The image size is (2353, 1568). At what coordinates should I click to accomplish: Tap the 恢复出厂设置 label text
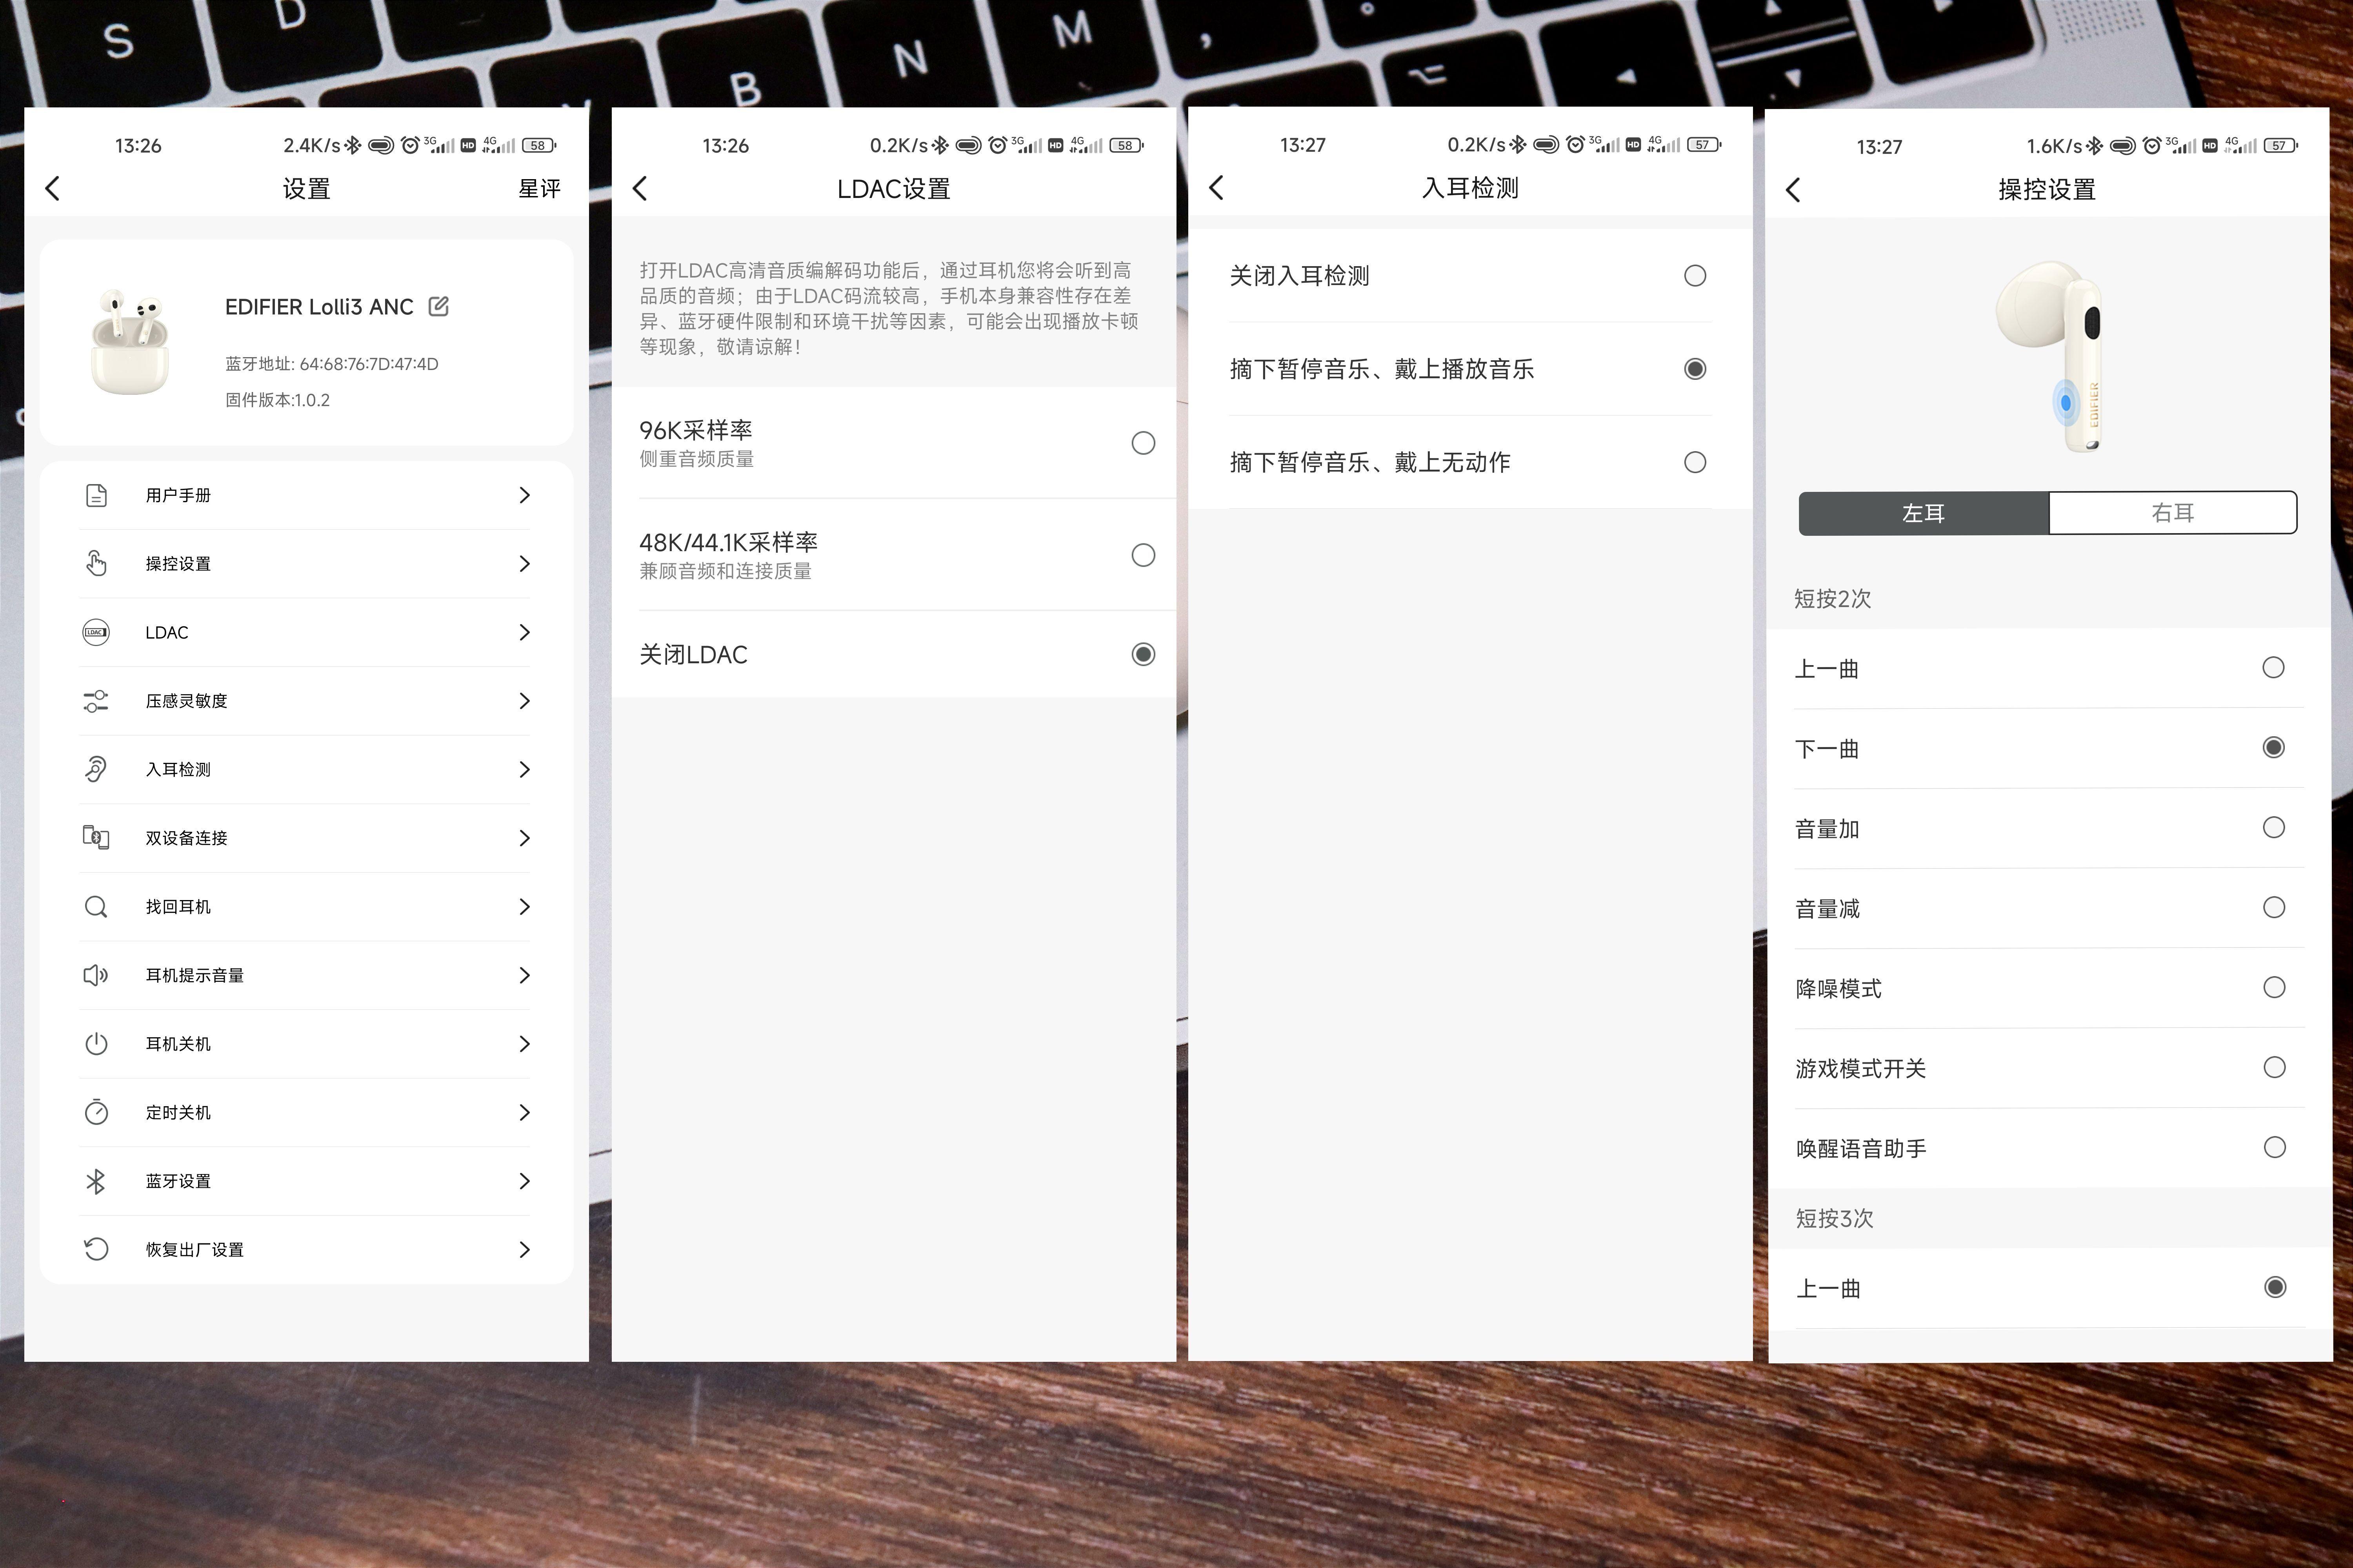pos(194,1250)
